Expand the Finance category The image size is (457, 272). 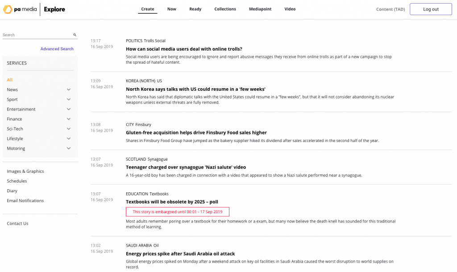click(69, 119)
